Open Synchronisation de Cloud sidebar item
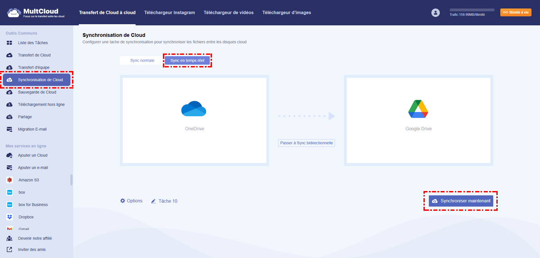Screen dimensions: 540x258 37,80
